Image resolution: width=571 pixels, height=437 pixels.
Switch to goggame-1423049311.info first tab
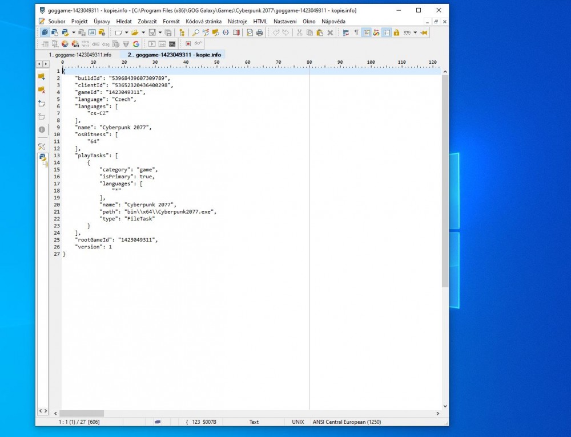pos(80,55)
